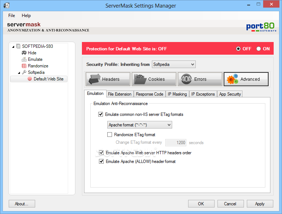
Task: Select the Hide profile in tree
Action: coord(32,53)
